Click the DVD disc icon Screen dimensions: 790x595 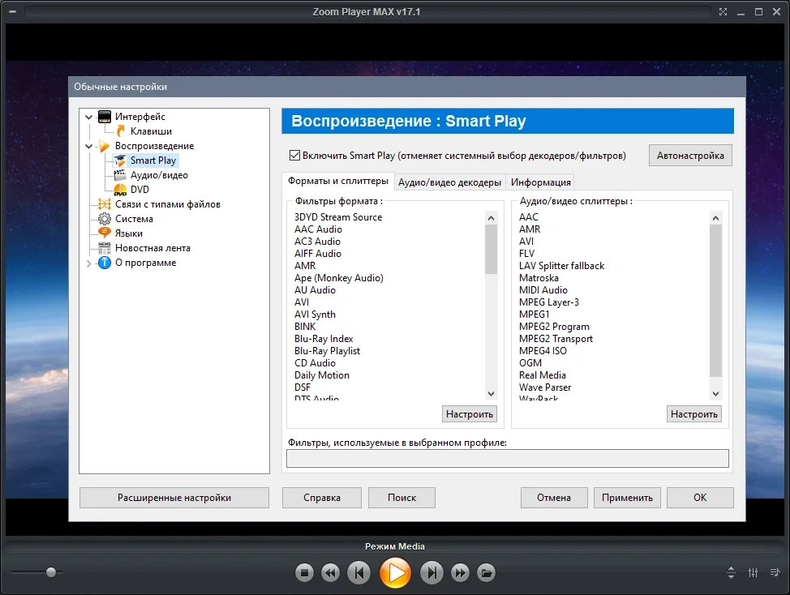tap(120, 190)
